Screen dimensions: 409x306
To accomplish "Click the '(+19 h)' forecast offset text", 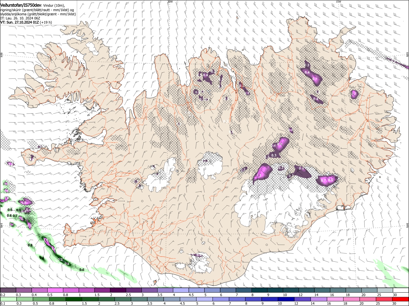I will 46,23.
